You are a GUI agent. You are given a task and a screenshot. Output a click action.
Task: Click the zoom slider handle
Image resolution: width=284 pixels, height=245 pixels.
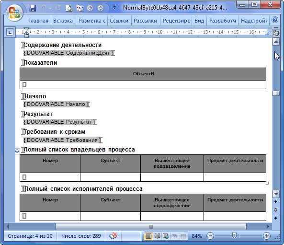click(x=234, y=236)
